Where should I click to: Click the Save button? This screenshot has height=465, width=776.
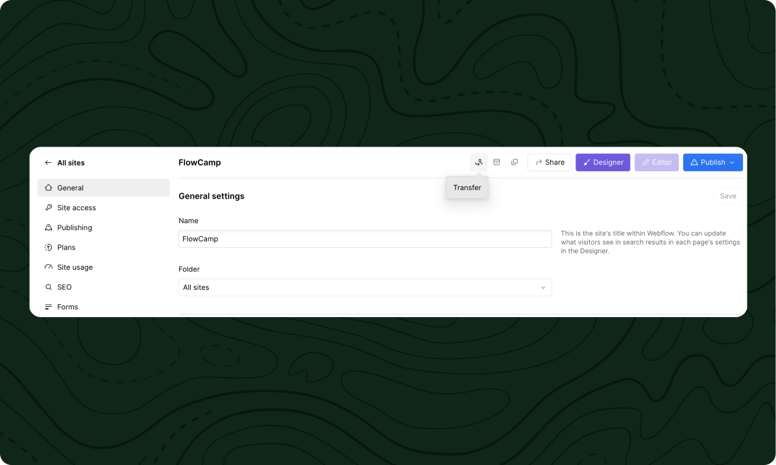click(727, 196)
